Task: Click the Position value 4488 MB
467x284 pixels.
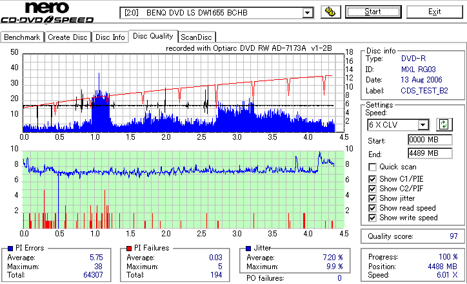Action: (442, 267)
